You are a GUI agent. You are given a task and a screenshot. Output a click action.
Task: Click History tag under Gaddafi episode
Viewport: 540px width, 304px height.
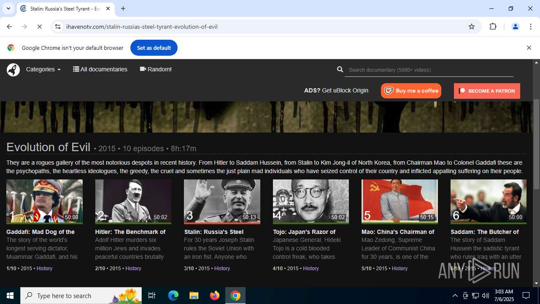[44, 269]
